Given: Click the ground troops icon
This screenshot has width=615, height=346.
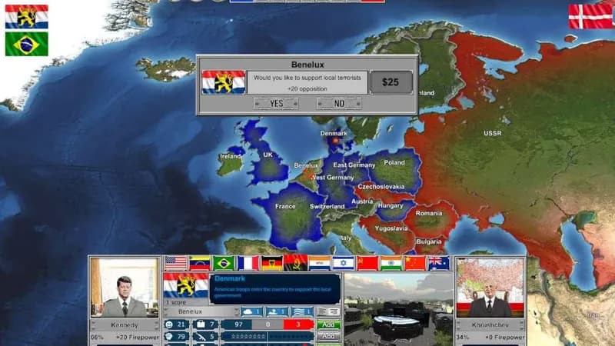Looking at the screenshot, I should [x=277, y=312].
